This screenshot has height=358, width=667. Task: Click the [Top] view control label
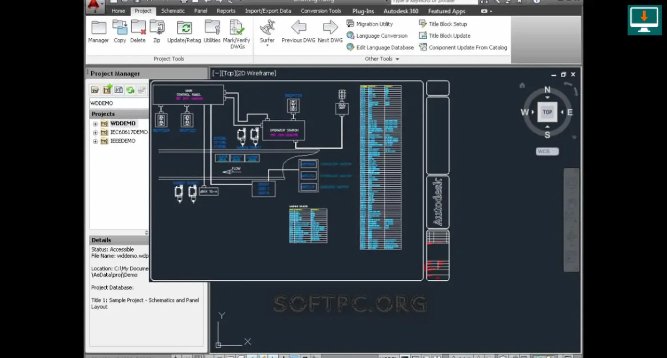(x=228, y=73)
